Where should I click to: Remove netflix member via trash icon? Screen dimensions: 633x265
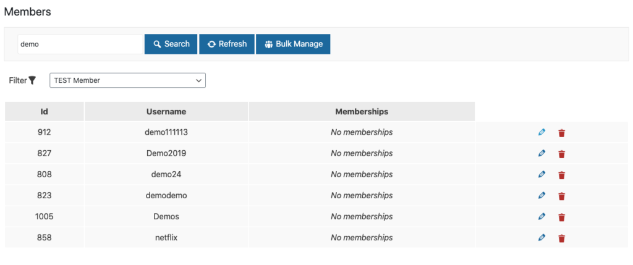tap(561, 238)
